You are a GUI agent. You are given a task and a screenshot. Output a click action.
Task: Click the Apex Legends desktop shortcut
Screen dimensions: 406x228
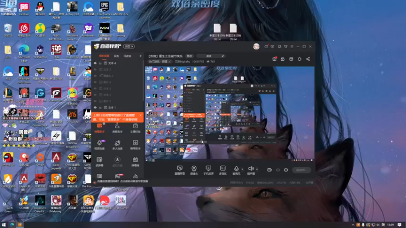56,161
